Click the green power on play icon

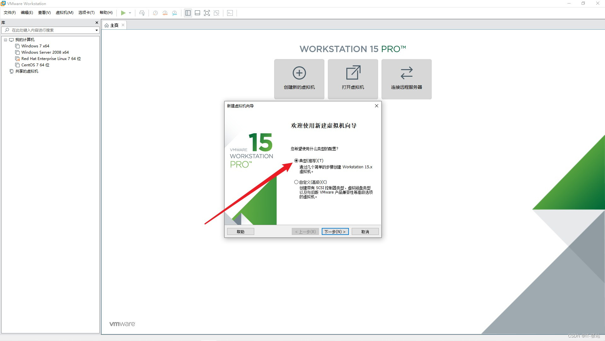coord(123,13)
